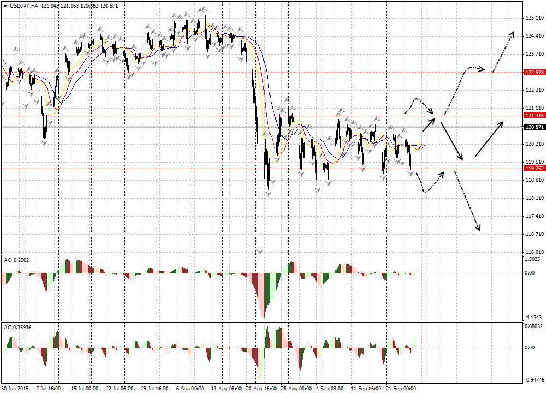Click the 21 Sep 00:00 date on time axis
Viewport: 546px width, 393px height.
(x=401, y=389)
